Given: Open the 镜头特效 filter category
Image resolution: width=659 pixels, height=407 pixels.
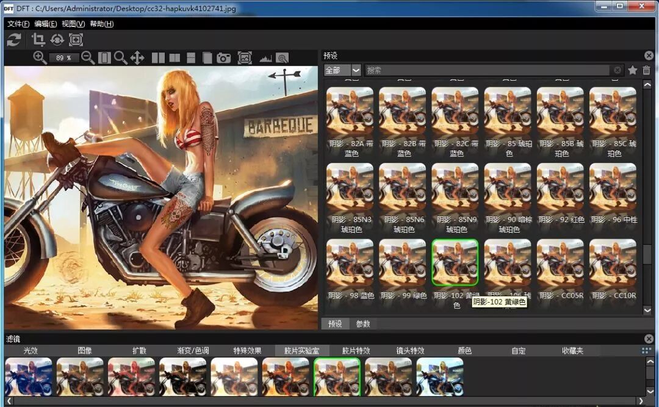Looking at the screenshot, I should (x=410, y=351).
